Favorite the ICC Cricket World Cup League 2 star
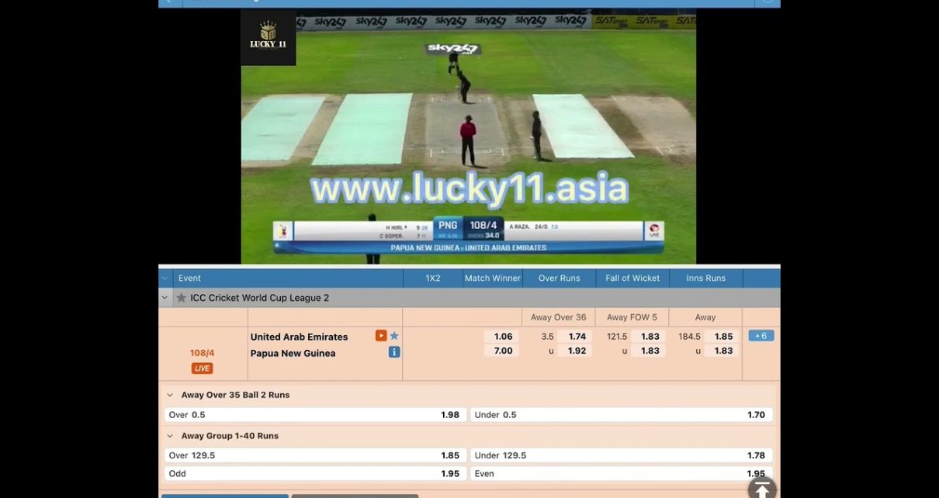 [x=182, y=298]
